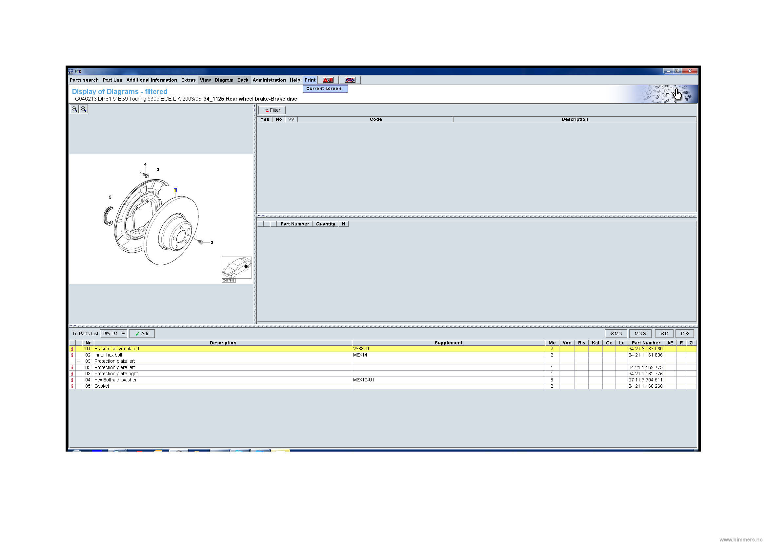Open info icon for Gasket row

(72, 386)
